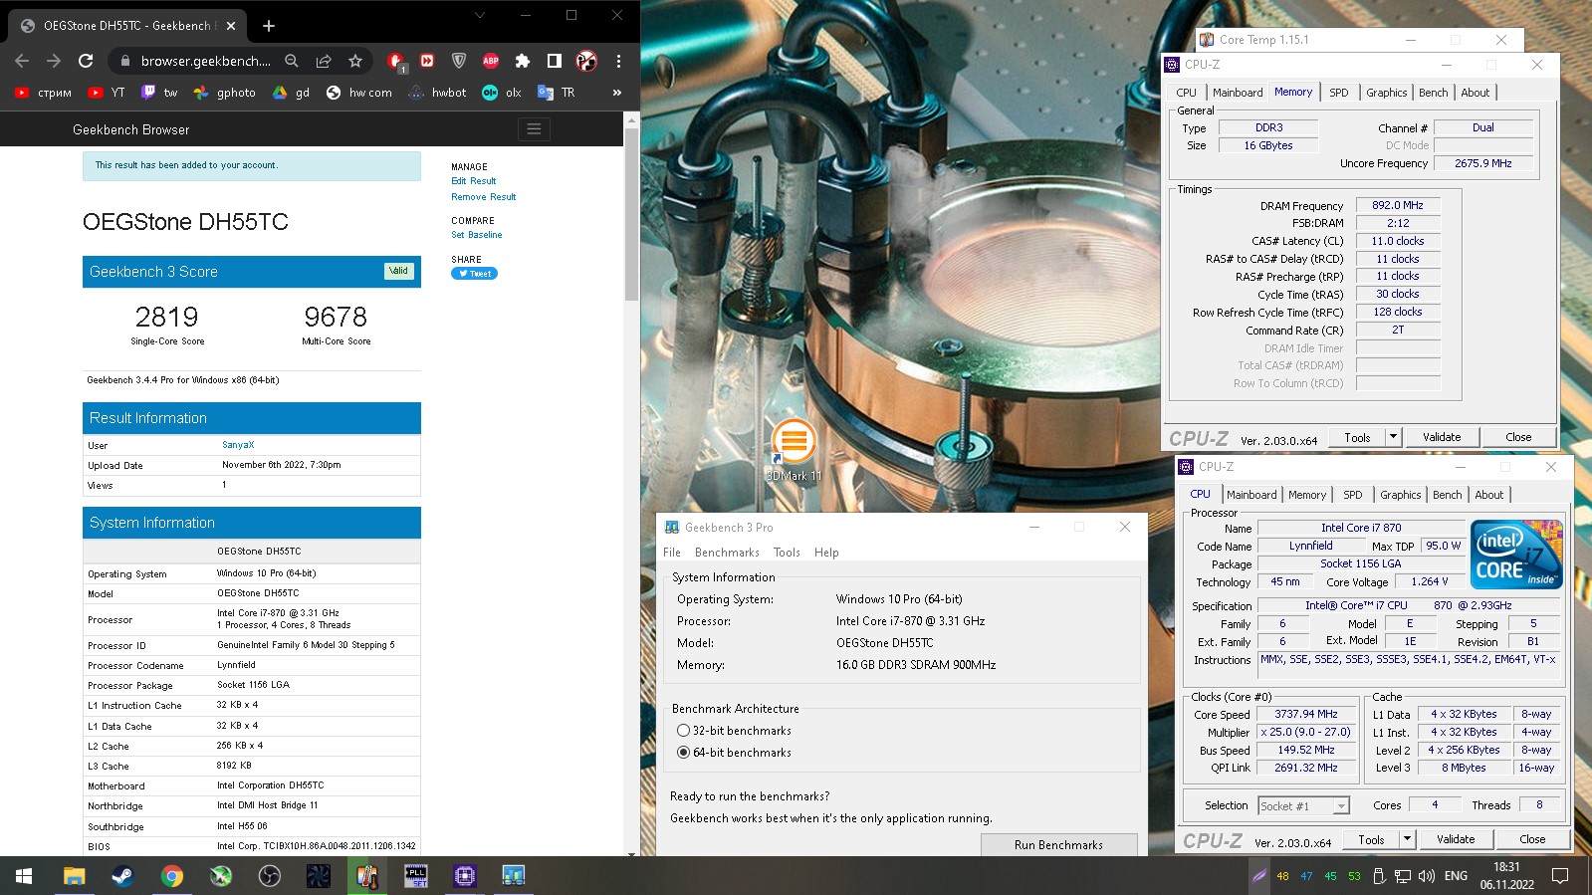The image size is (1592, 895).
Task: Open 3DMark 11 desktop shortcut
Action: pos(794,450)
